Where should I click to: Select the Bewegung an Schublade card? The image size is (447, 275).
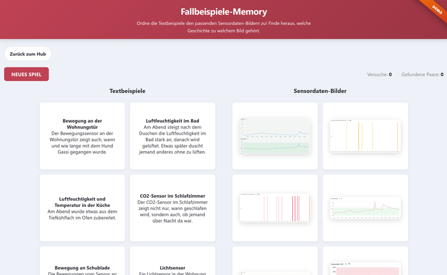click(x=82, y=261)
